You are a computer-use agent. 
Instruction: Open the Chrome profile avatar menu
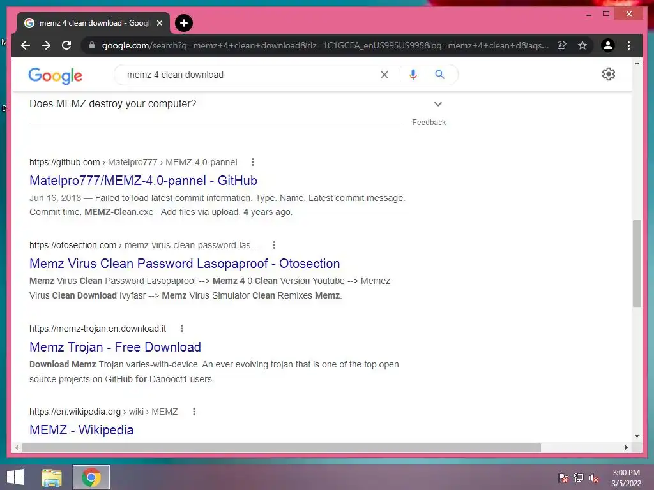[x=608, y=45]
